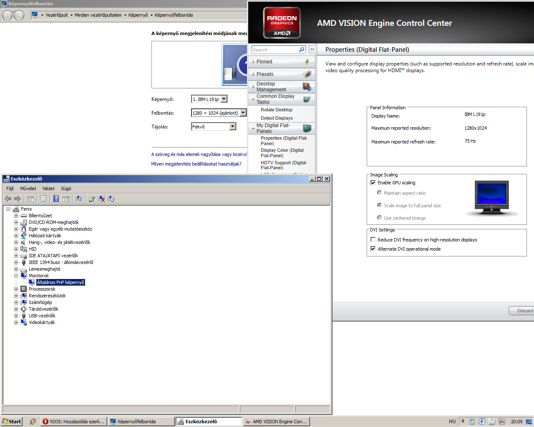Screen dimensions: 534x427
Task: Click the Start button
Action: click(x=11, y=422)
